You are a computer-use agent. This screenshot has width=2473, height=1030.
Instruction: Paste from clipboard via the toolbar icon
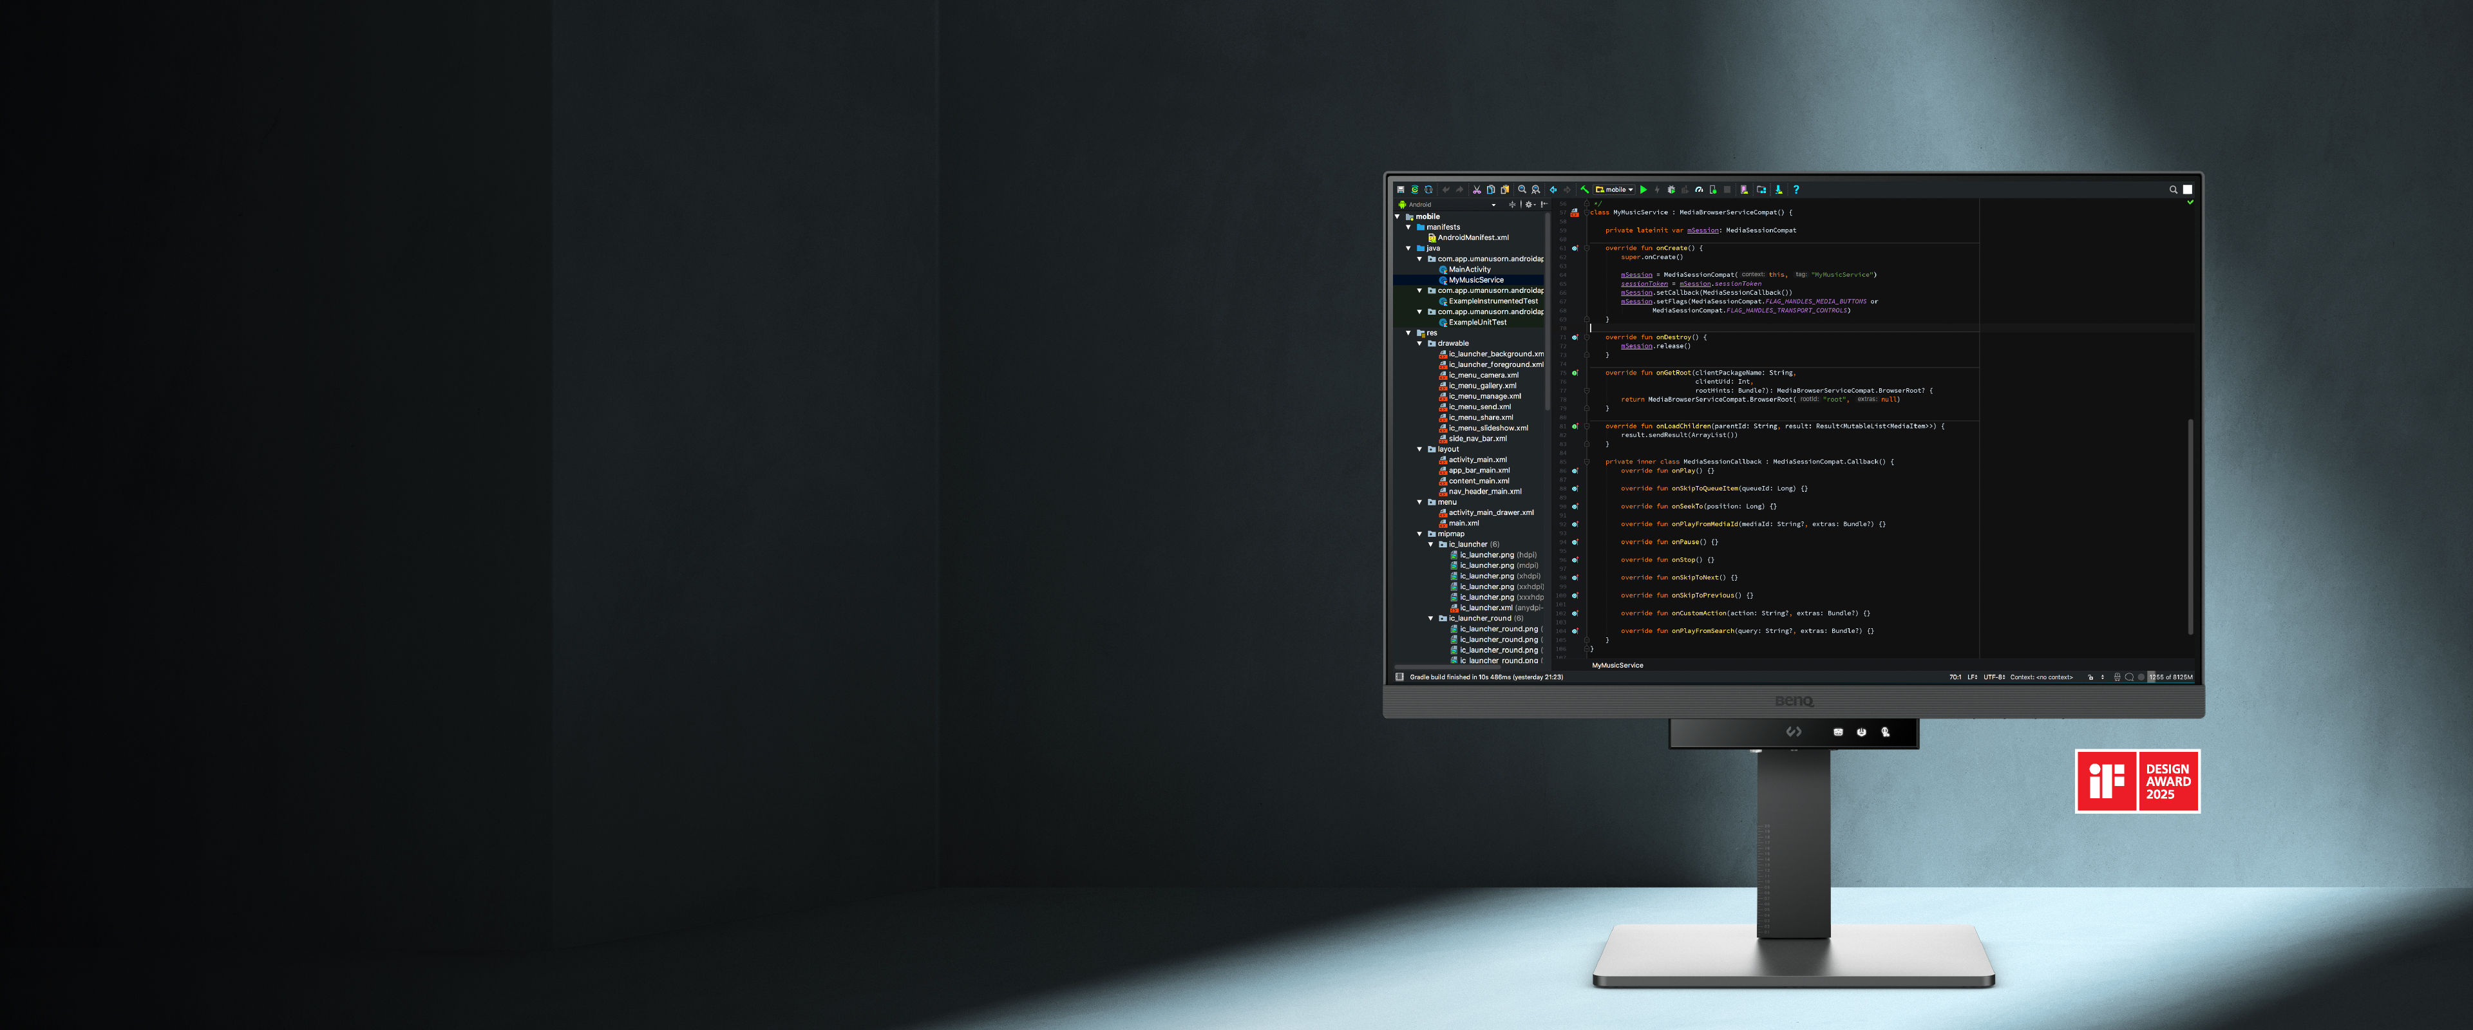tap(1504, 189)
